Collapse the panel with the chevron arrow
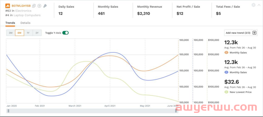The width and height of the screenshot is (263, 117). pos(259,5)
